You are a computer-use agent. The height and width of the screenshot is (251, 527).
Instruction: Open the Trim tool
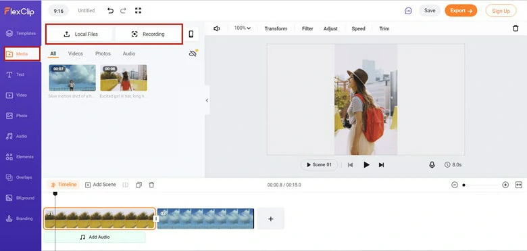384,28
